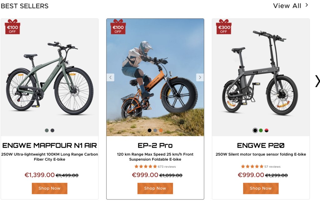Viewport: 320px width, 201px height.
Task: Show next EP-2 Pro image with right arrow
Action: point(200,78)
